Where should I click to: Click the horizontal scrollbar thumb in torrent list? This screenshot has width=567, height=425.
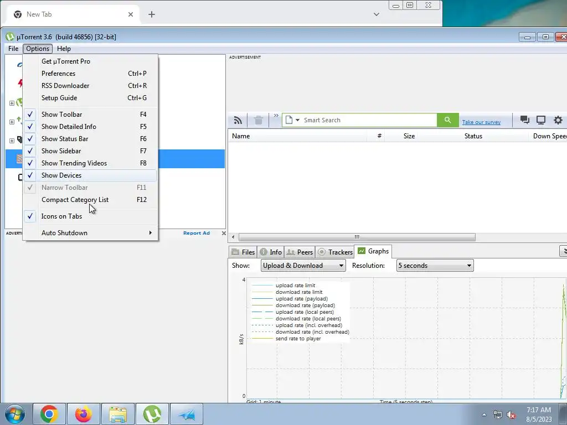(x=357, y=237)
